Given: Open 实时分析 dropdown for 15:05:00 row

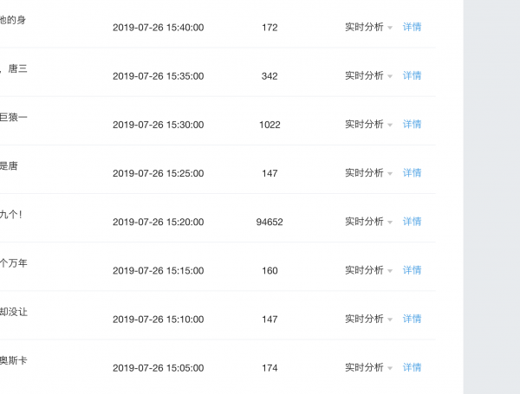Looking at the screenshot, I should (x=368, y=367).
